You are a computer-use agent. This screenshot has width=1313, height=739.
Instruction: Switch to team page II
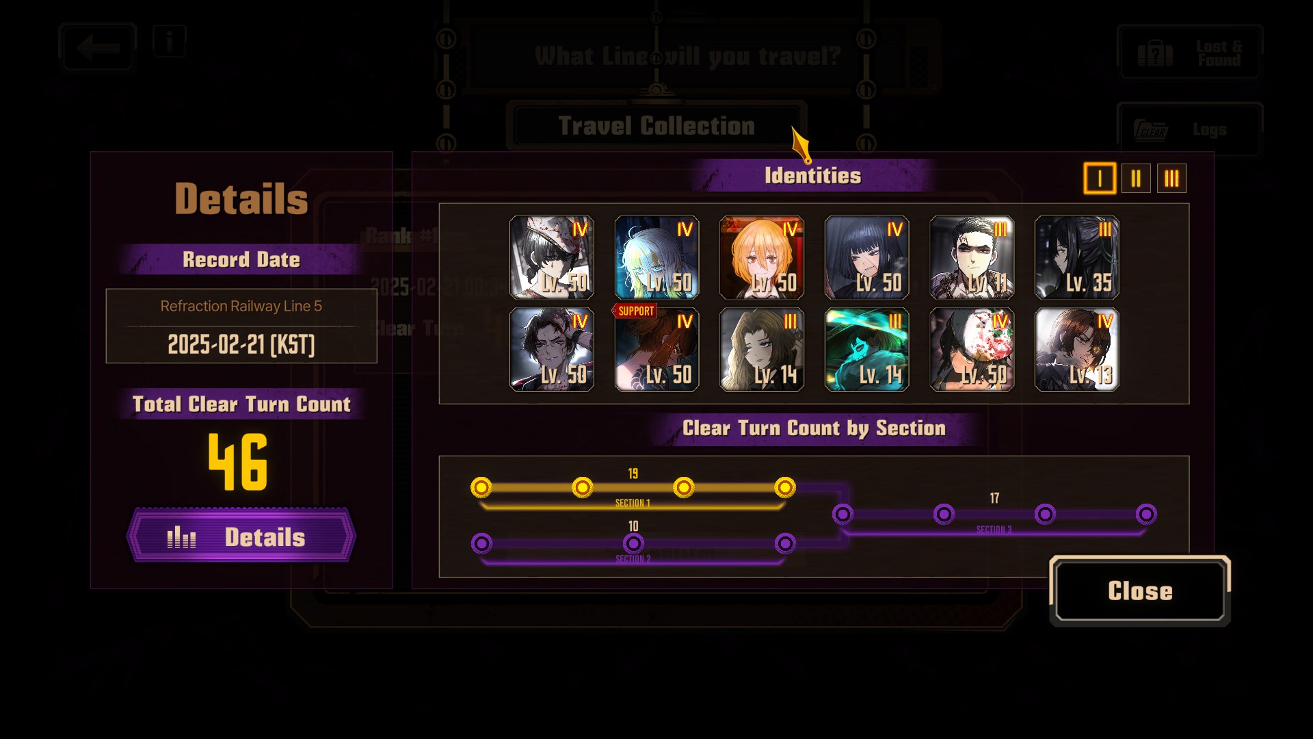click(x=1136, y=179)
